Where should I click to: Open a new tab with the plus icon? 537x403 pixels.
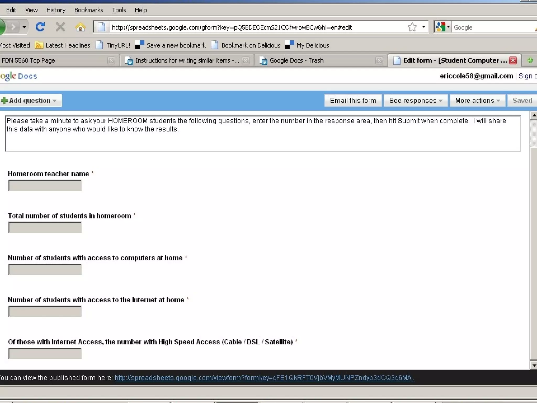(530, 61)
